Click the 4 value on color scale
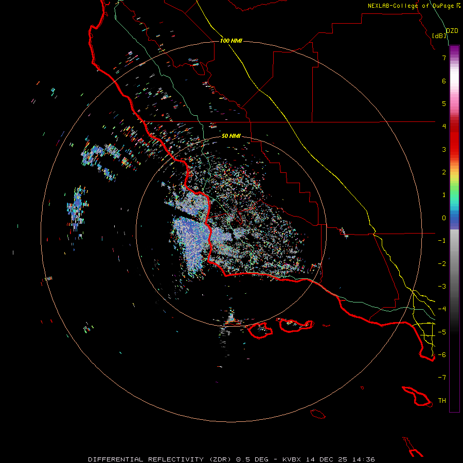This screenshot has width=463, height=463. [x=444, y=127]
